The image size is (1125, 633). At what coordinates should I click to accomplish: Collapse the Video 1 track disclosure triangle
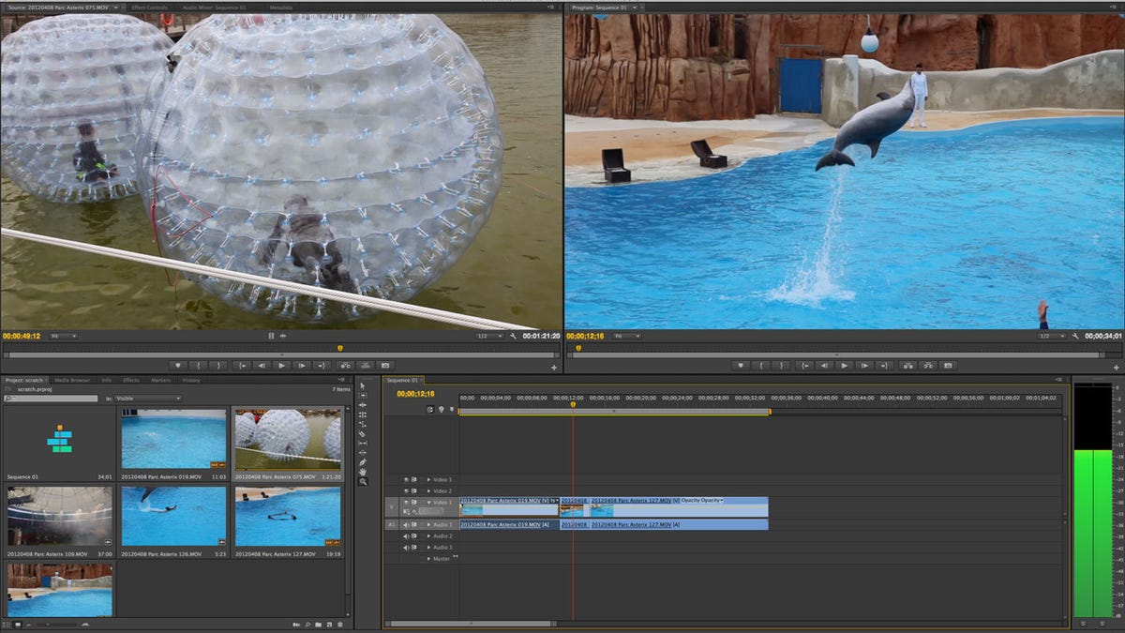point(428,502)
